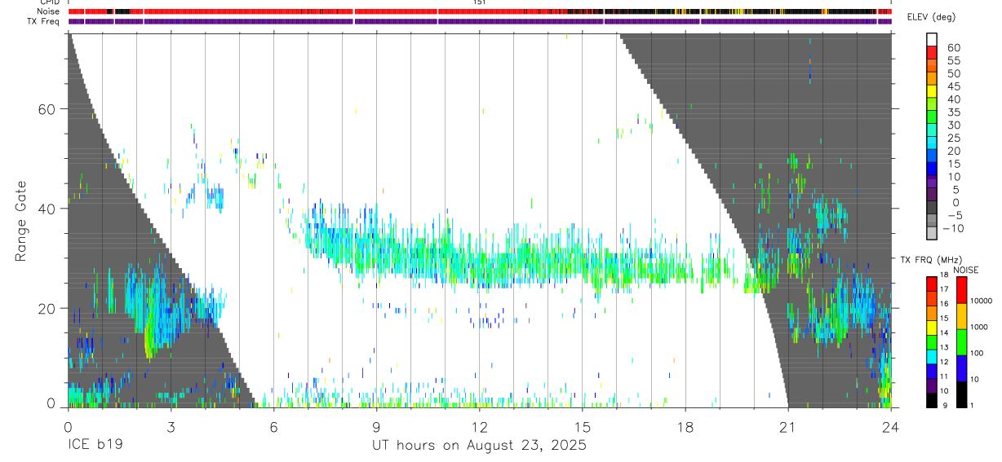Select the '35' label on ELEV colorbar
The image size is (1002, 462).
(x=953, y=112)
